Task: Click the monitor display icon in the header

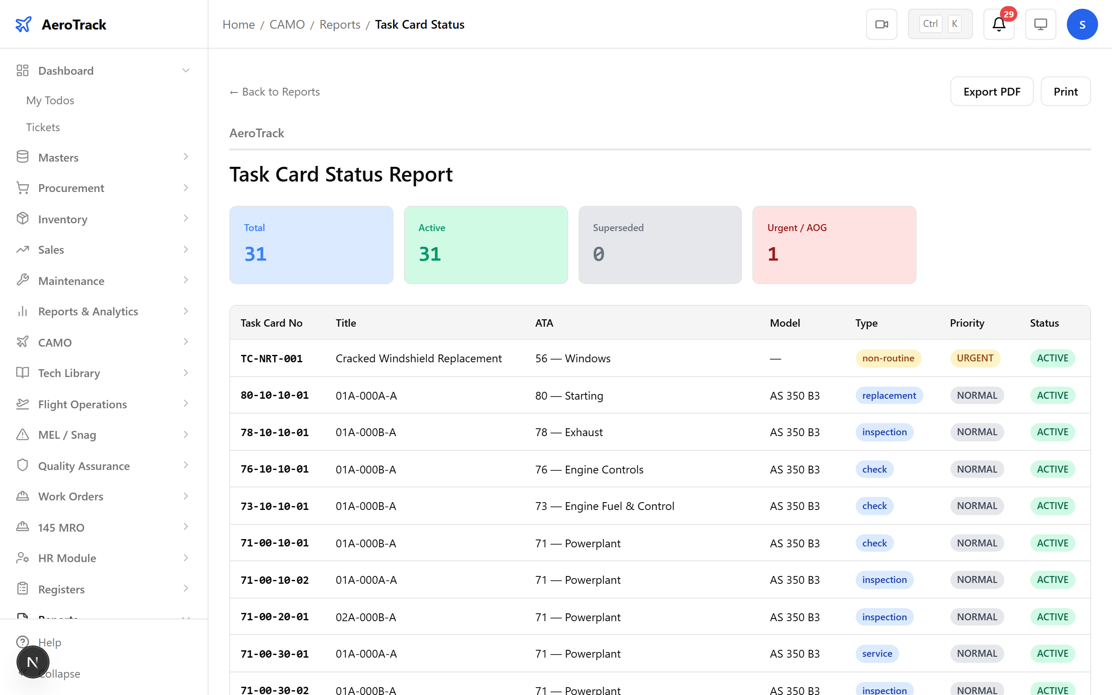Action: (x=1041, y=24)
